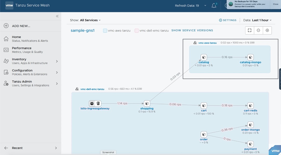Toggle the vmc-dell-emc-tanzu legend swatch
Screen dimensions: 281x155
coord(137,31)
